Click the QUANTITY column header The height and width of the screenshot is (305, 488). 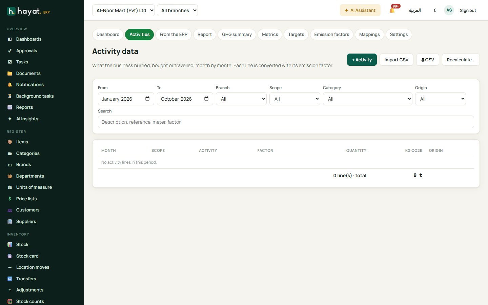[356, 150]
